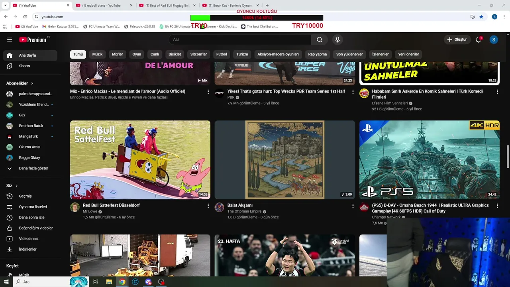
Task: Open Balat Akşamı video title
Action: 240,205
